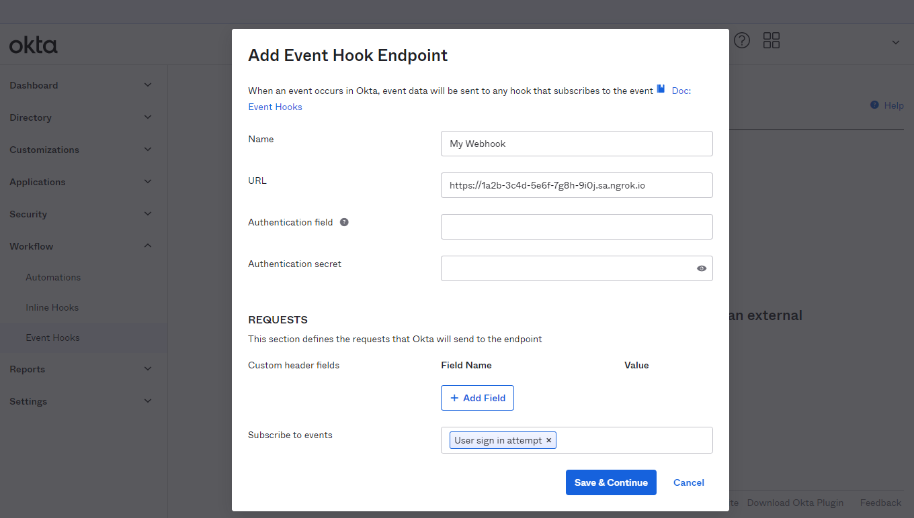Click the Doc bookmark icon in the description
Viewport: 914px width, 518px height.
coord(661,88)
